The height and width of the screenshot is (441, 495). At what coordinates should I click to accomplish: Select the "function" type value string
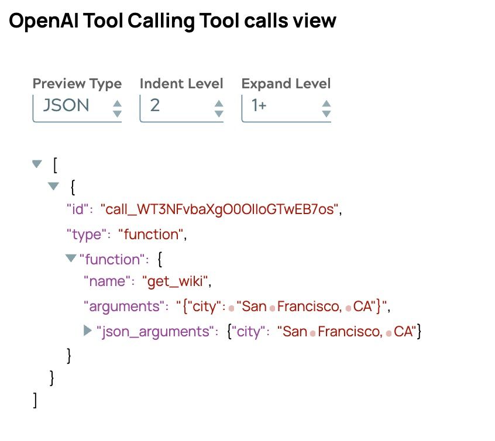(x=152, y=235)
